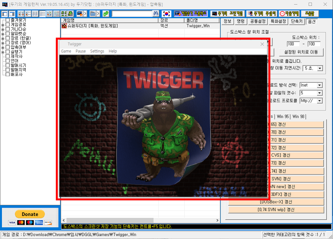Image resolution: width=333 pixels, height=239 pixels.
Task: Click the Korean flag language icon
Action: click(166, 14)
